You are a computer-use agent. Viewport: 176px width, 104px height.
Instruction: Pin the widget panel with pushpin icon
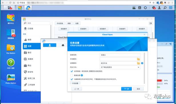[166, 44]
